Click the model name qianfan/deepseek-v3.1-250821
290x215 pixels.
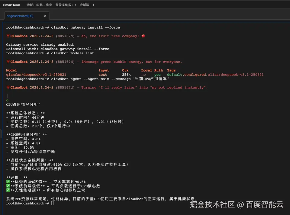click(36, 75)
